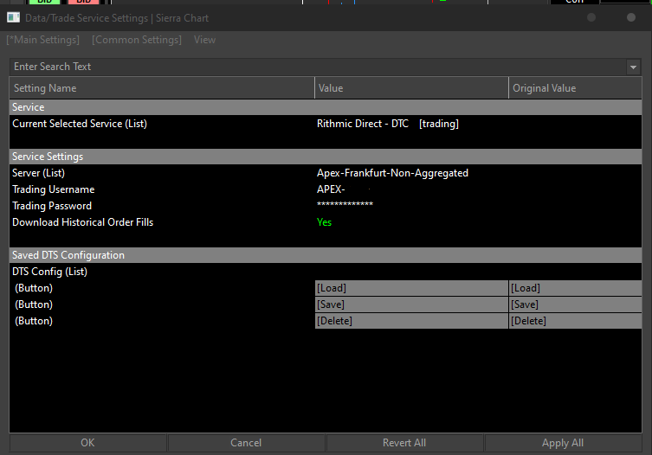The image size is (652, 455).
Task: Select the Service Settings section header
Action: (326, 157)
